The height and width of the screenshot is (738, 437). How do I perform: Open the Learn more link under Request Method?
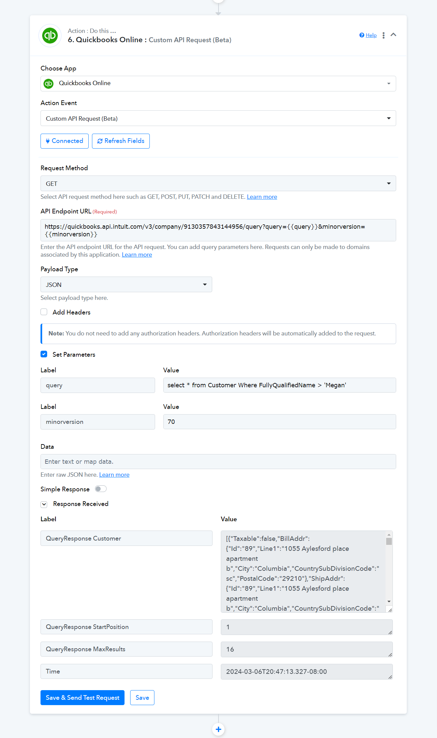point(262,197)
